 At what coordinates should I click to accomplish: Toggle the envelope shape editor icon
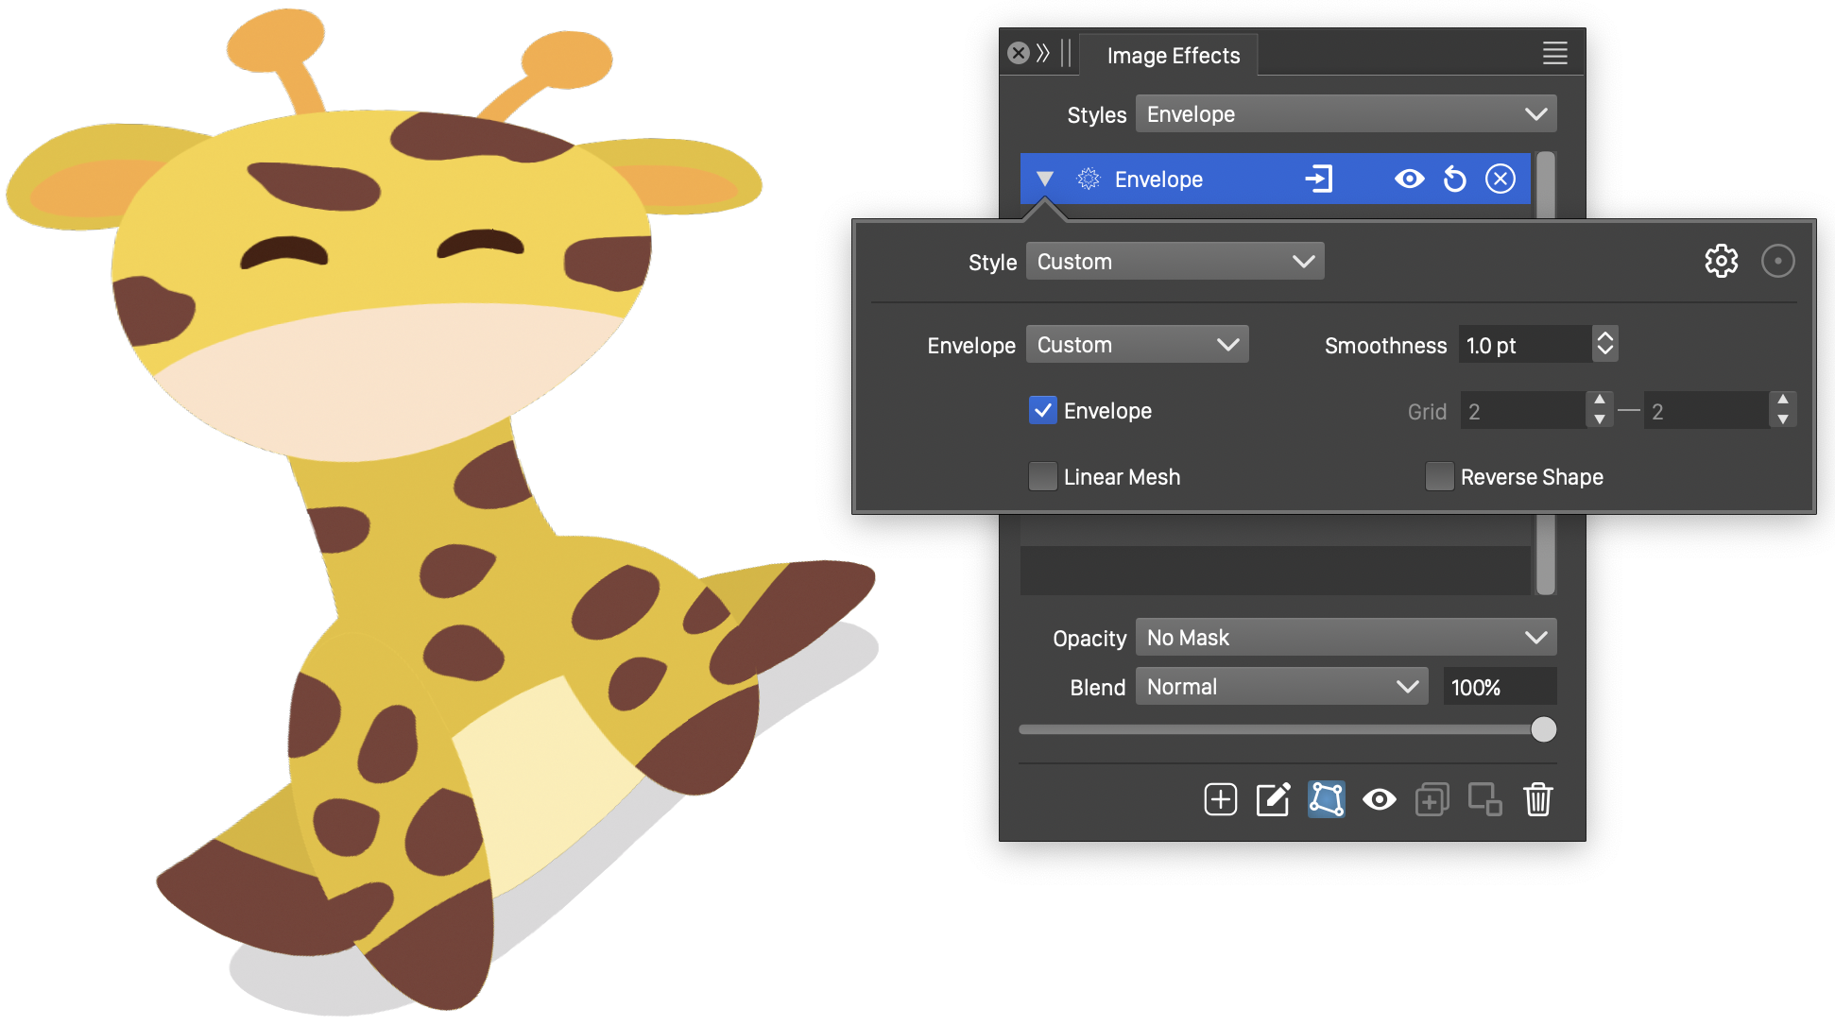pyautogui.click(x=1326, y=799)
